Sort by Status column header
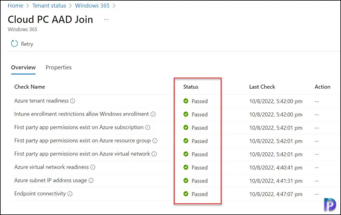The width and height of the screenshot is (341, 215). [x=191, y=87]
